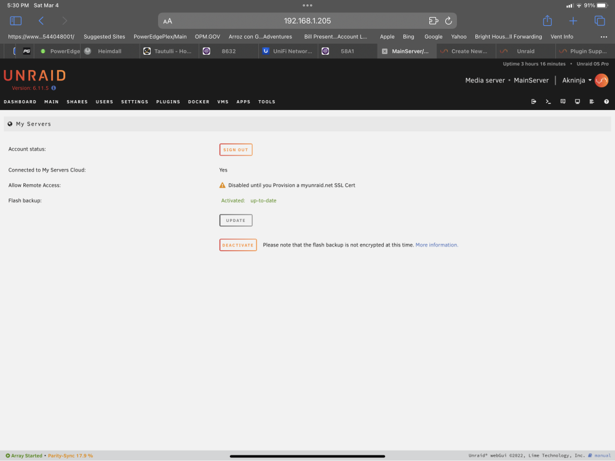Open the Unraid system info monitor icon
Image resolution: width=615 pixels, height=461 pixels.
577,101
